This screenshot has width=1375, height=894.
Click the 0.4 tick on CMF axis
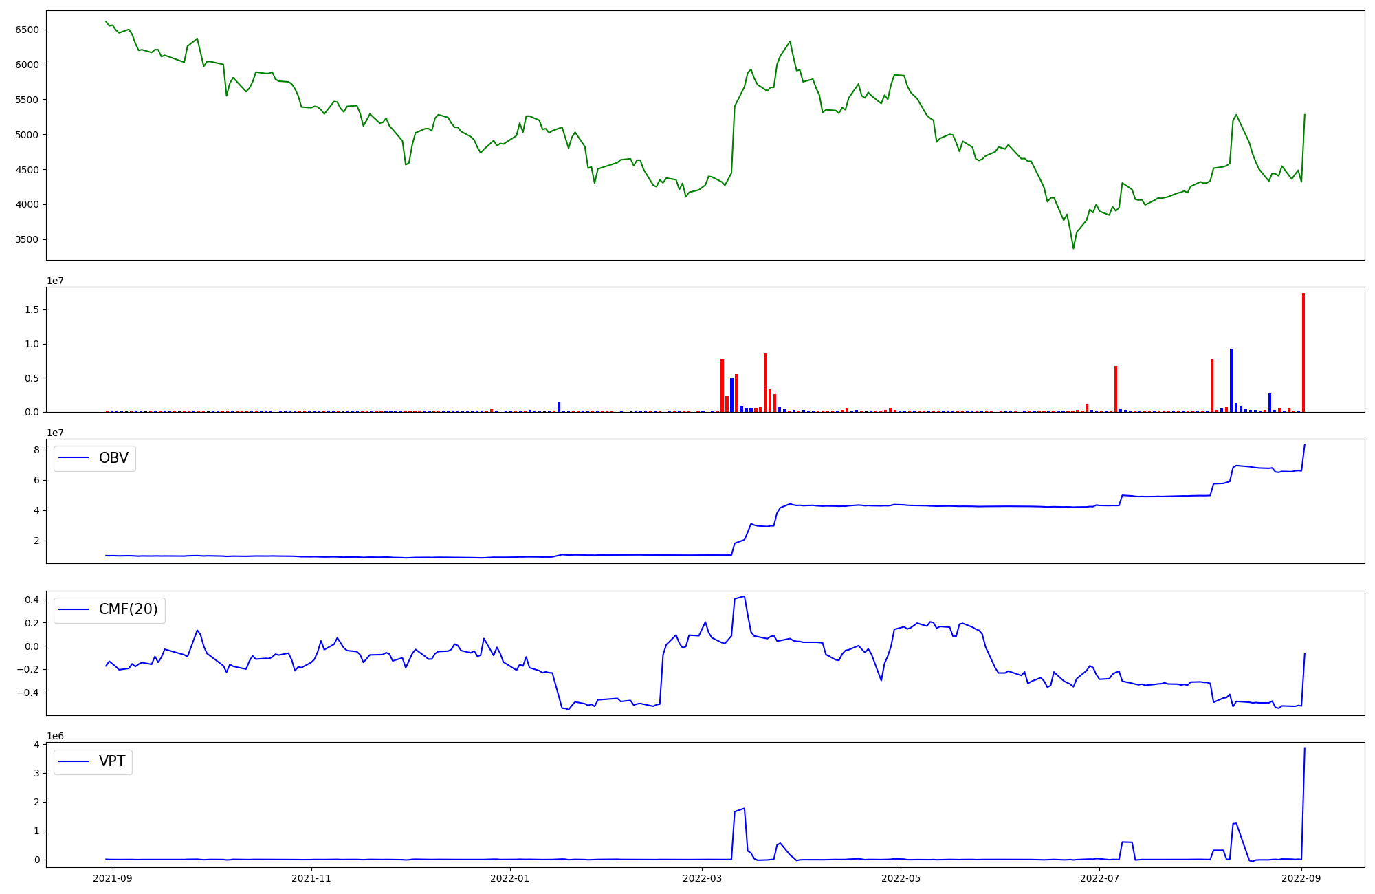(x=32, y=600)
